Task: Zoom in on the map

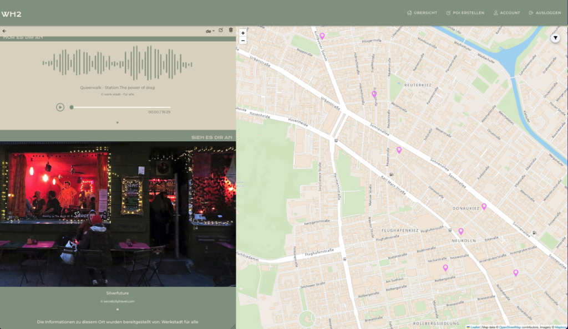Action: (x=242, y=33)
